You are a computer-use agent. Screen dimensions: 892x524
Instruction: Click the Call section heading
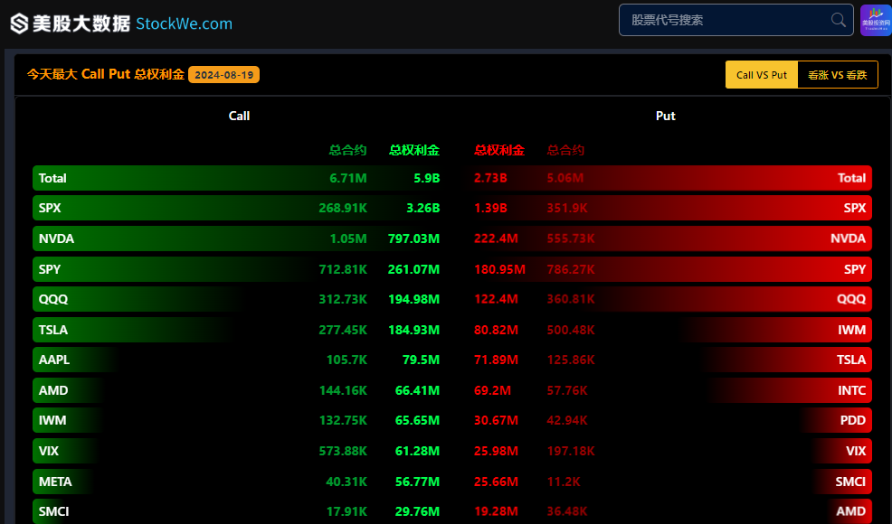[239, 116]
